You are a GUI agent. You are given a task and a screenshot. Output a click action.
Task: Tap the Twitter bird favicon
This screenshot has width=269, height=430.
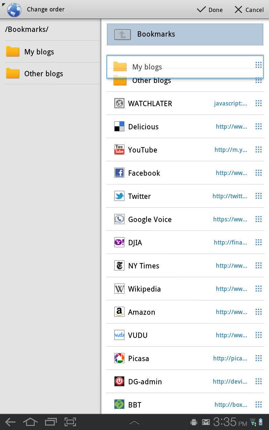coord(119,196)
